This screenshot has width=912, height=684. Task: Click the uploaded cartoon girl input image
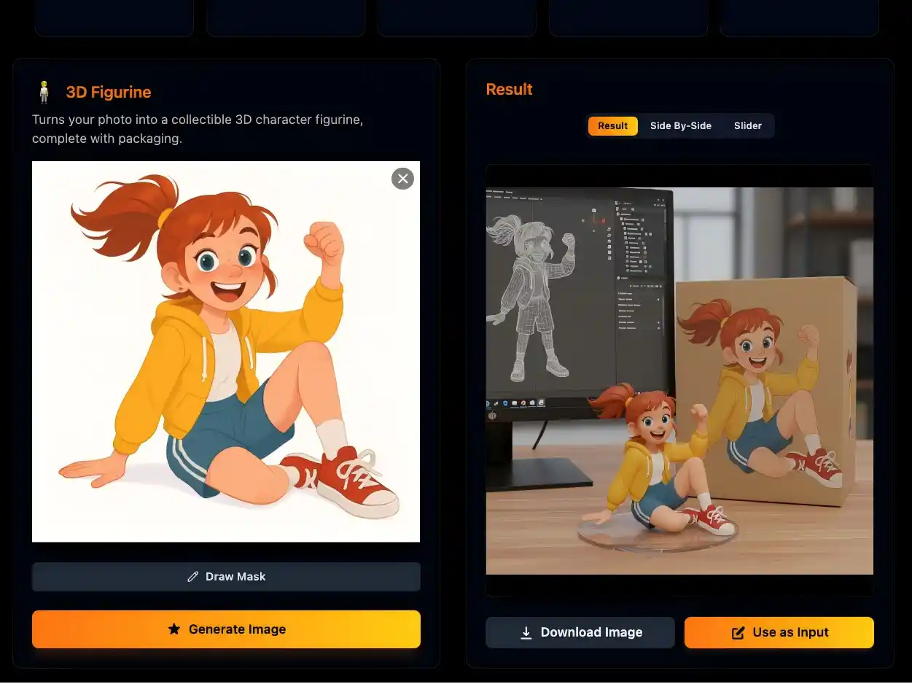point(226,351)
